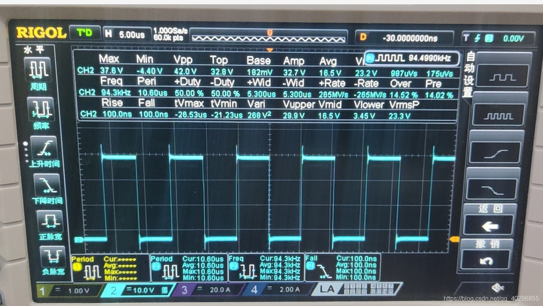Open the CH2 Fall statistics box
Viewport: 543px width, 306px height.
tap(342, 267)
